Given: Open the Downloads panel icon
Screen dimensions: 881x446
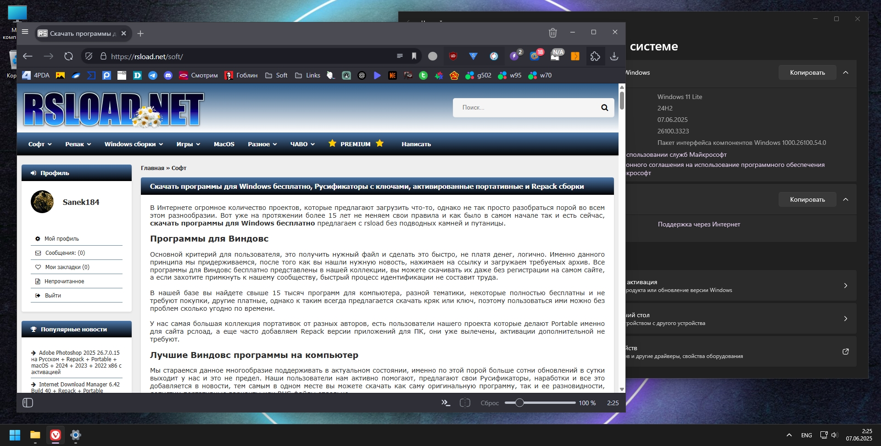Looking at the screenshot, I should [x=614, y=56].
